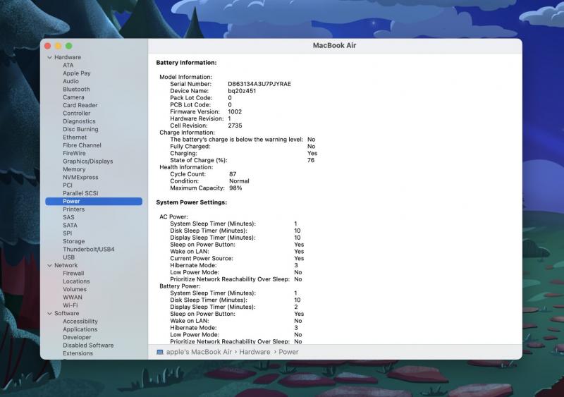Viewport: 564px width, 397px height.
Task: Click the green full-screen window button
Action: (68, 46)
